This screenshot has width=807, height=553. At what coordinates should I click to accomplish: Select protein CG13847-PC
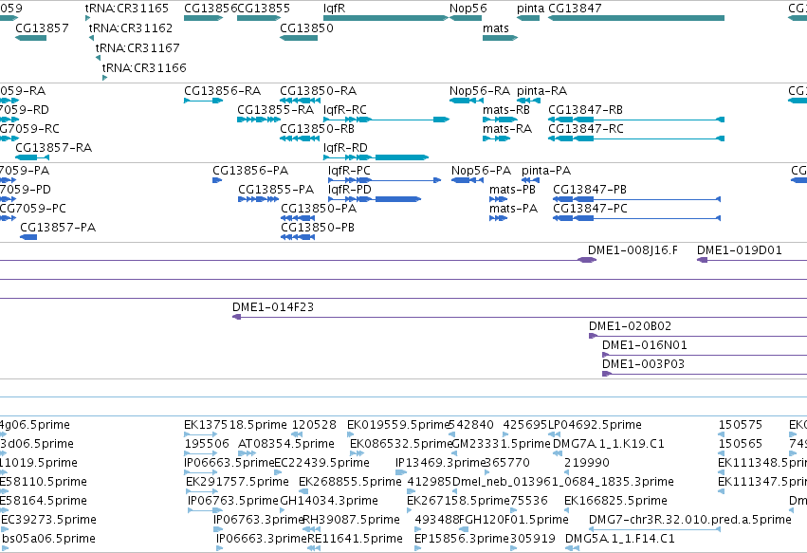(x=636, y=218)
